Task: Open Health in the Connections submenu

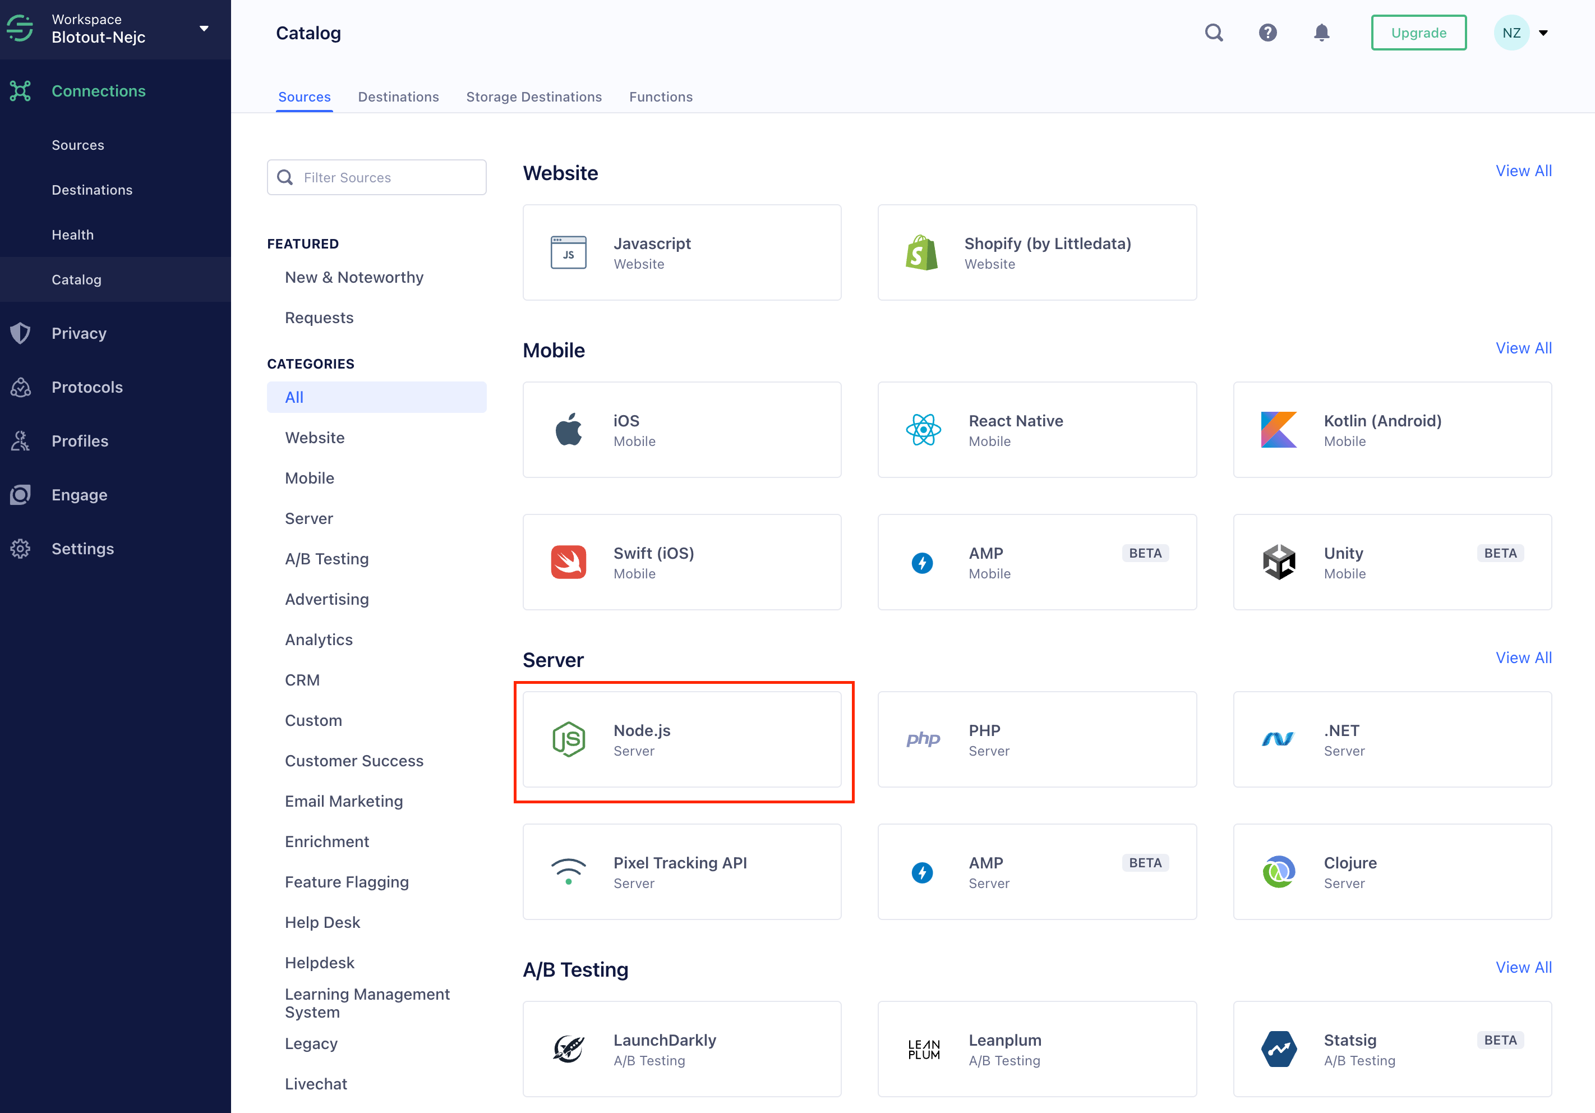Action: coord(72,235)
